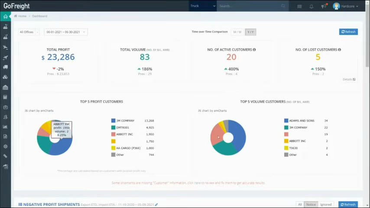Open the notifications bell
Viewport: 370px width, 208px height.
(x=312, y=6)
